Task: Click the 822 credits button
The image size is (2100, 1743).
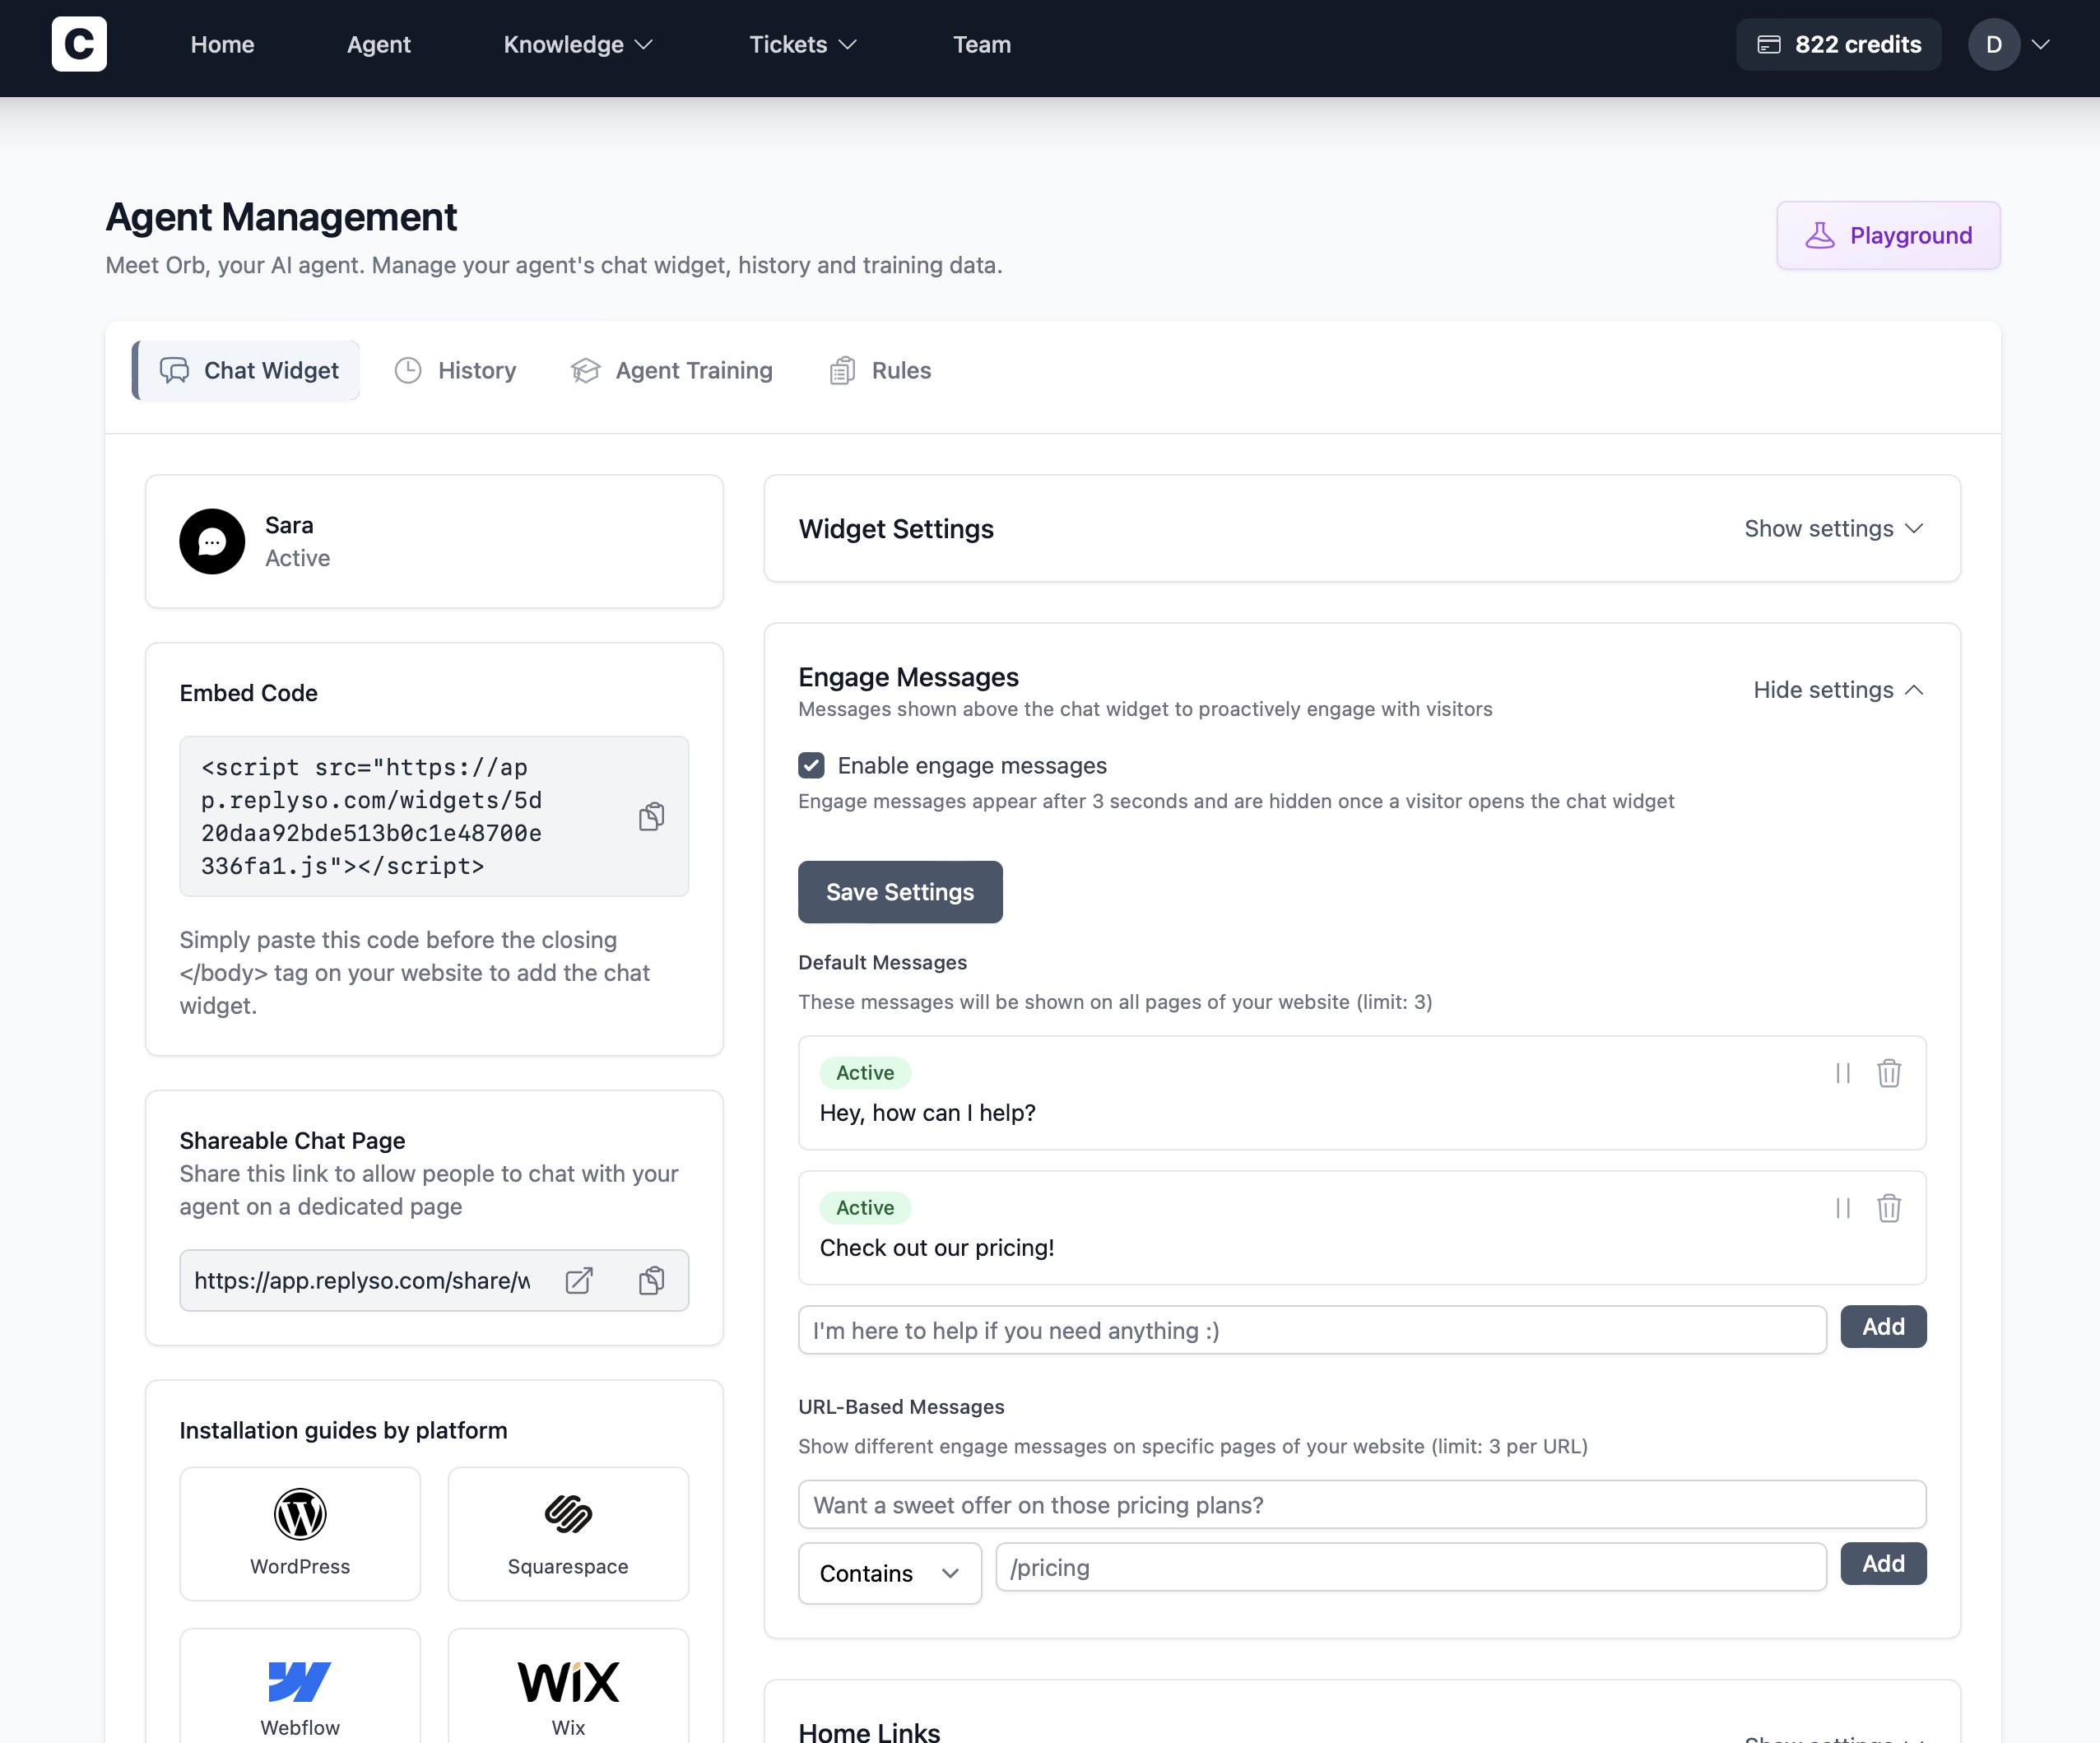Action: click(1838, 44)
